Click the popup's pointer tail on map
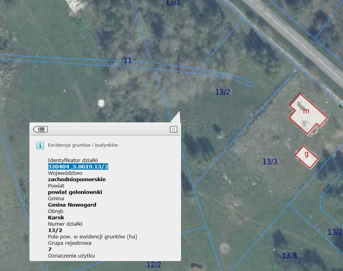Viewport: 343px width, 271px height. pyautogui.click(x=177, y=117)
